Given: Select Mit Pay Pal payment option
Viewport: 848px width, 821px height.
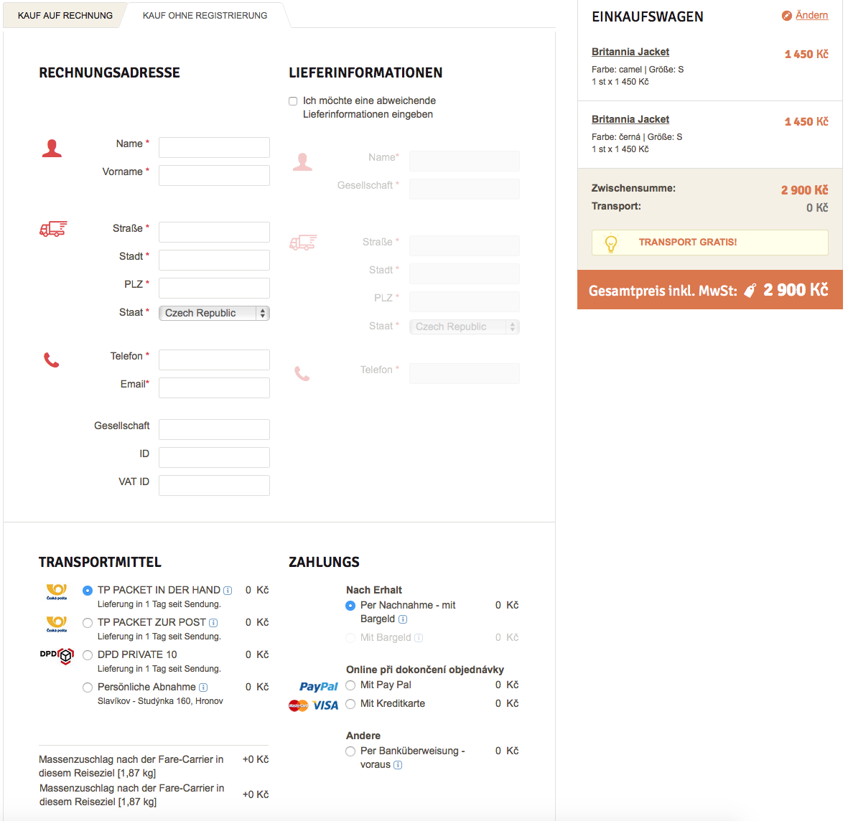Looking at the screenshot, I should click(350, 685).
